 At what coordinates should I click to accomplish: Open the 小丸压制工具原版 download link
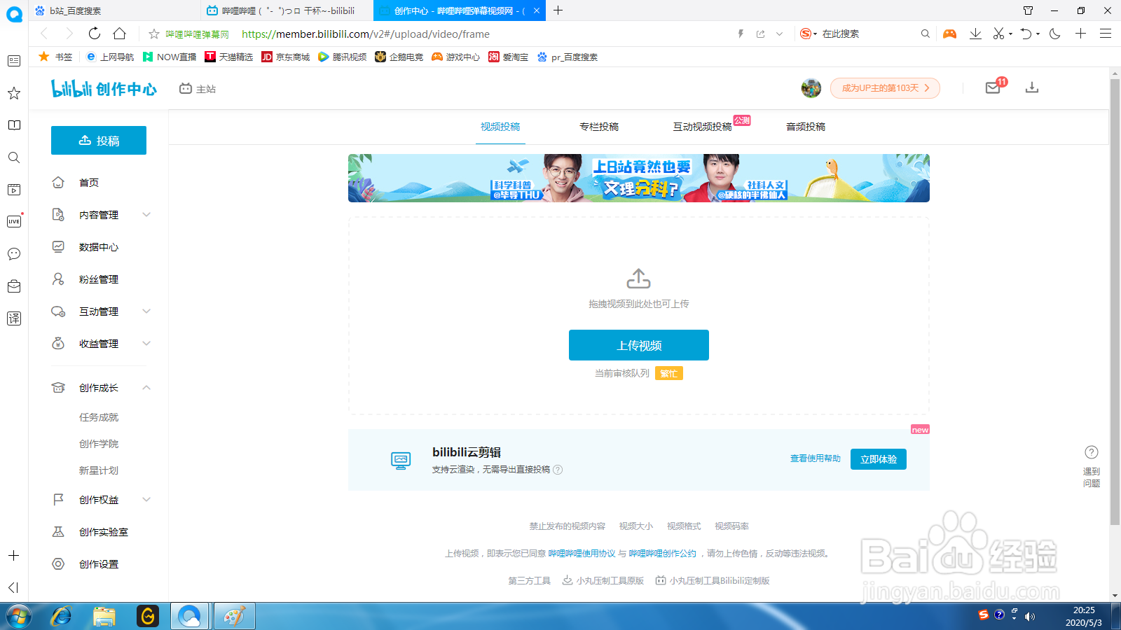click(603, 581)
